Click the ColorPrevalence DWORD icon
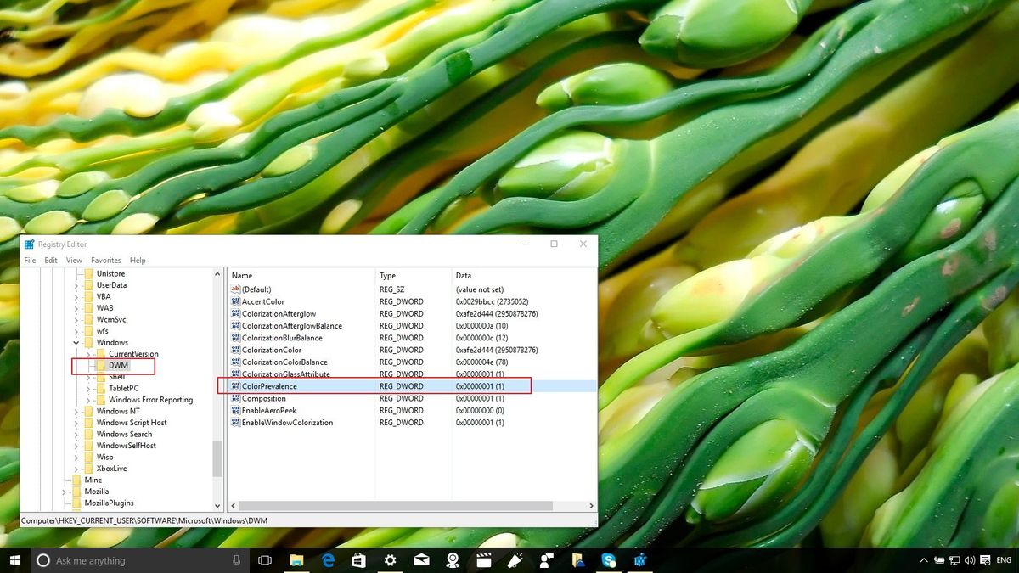 click(238, 385)
